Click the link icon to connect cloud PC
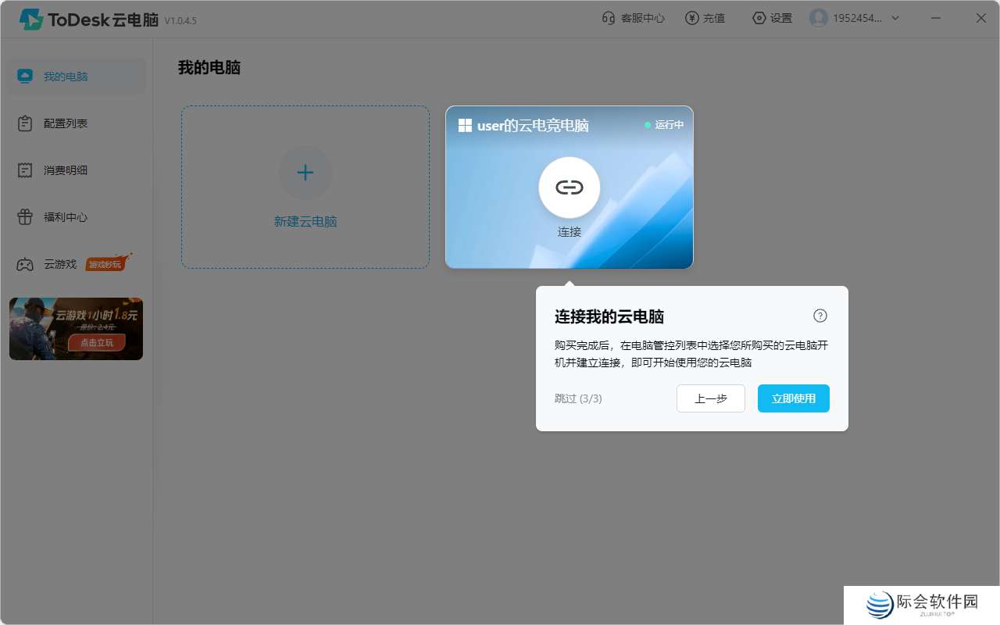This screenshot has width=1000, height=625. 569,187
